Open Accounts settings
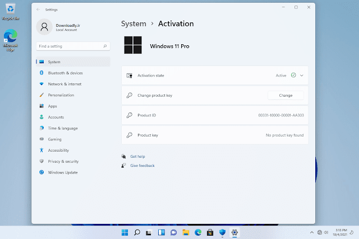The image size is (359, 239). [73, 117]
